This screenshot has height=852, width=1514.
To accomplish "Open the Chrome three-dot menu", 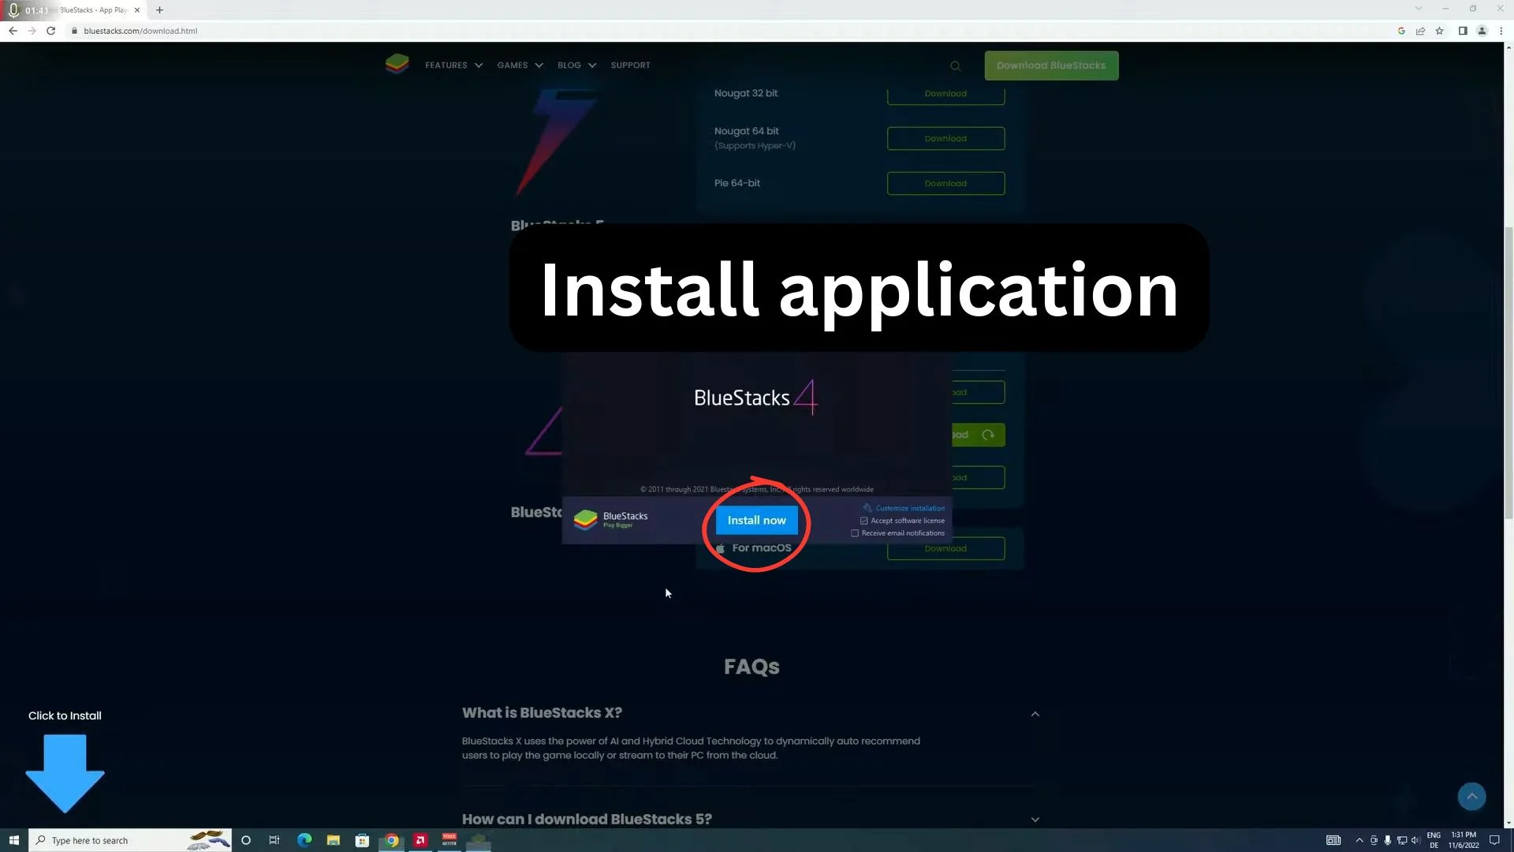I will point(1501,31).
